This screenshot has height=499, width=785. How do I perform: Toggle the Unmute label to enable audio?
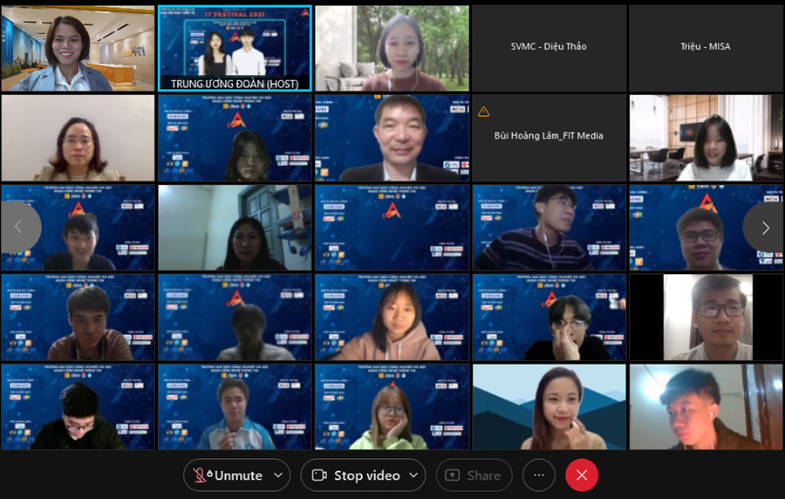(238, 475)
